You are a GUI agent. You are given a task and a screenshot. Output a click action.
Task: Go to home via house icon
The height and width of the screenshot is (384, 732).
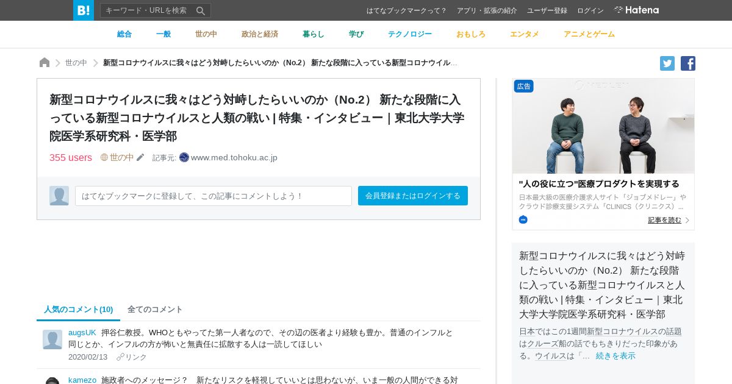coord(45,63)
